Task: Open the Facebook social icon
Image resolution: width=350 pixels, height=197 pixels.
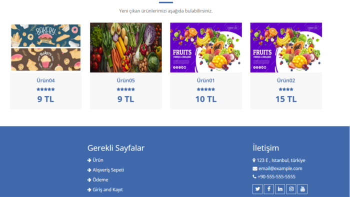Action: click(269, 189)
